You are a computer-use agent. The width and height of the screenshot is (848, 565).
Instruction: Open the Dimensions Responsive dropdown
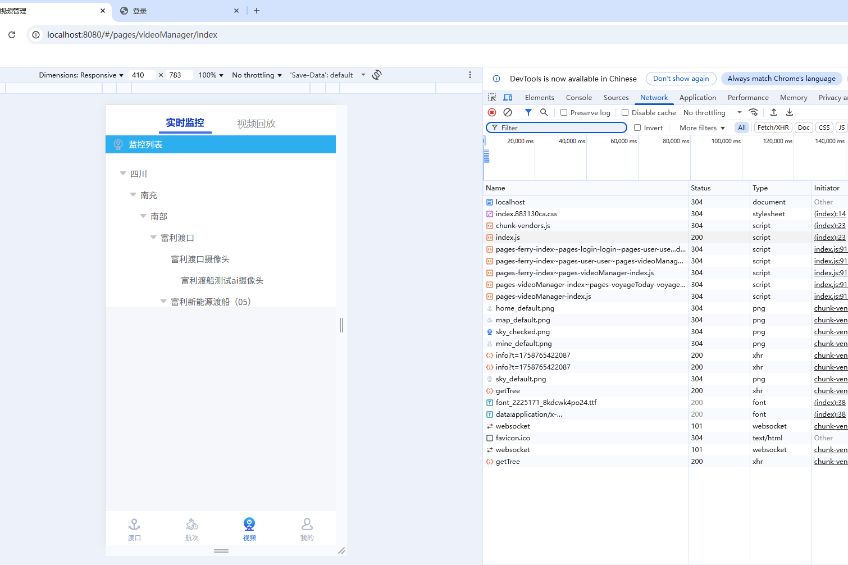click(x=81, y=75)
